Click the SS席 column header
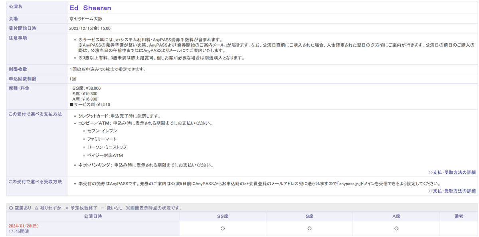The height and width of the screenshot is (237, 479). [x=223, y=216]
